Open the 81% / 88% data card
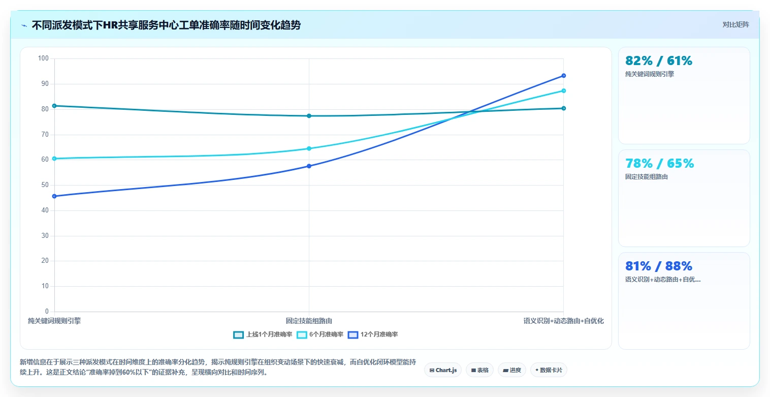Viewport: 770px width, 397px height. click(684, 301)
